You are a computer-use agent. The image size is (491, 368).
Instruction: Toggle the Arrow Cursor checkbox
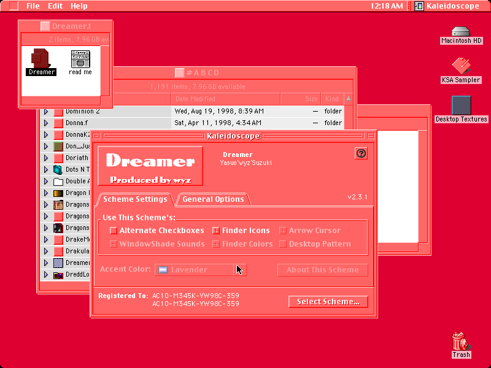282,231
